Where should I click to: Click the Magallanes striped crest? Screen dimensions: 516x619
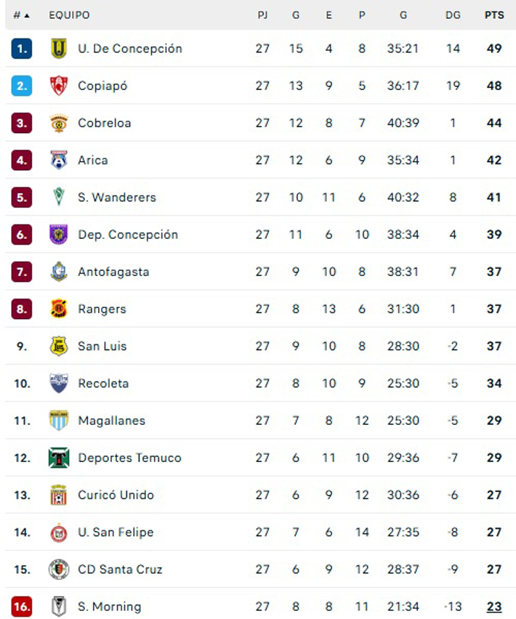pos(58,421)
